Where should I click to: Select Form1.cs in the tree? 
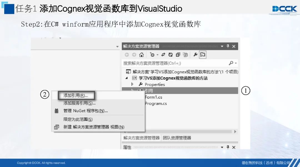[x=153, y=97]
